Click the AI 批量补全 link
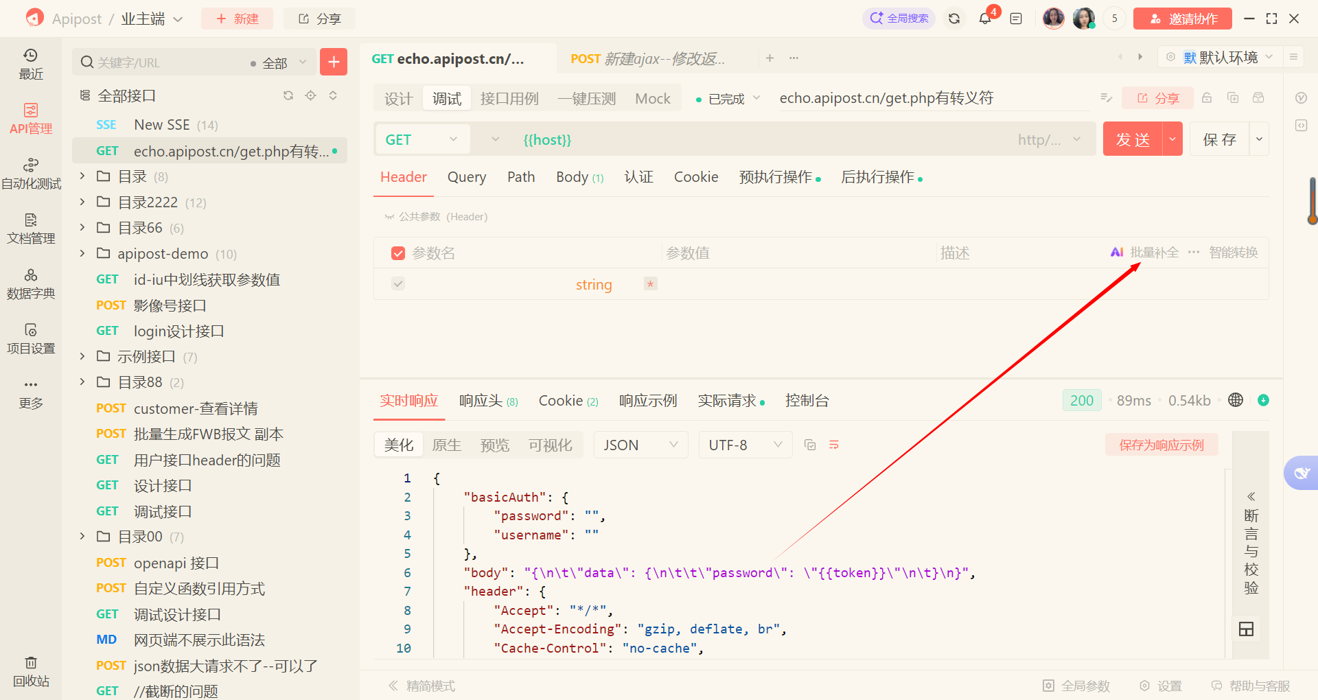The height and width of the screenshot is (700, 1318). tap(1144, 253)
